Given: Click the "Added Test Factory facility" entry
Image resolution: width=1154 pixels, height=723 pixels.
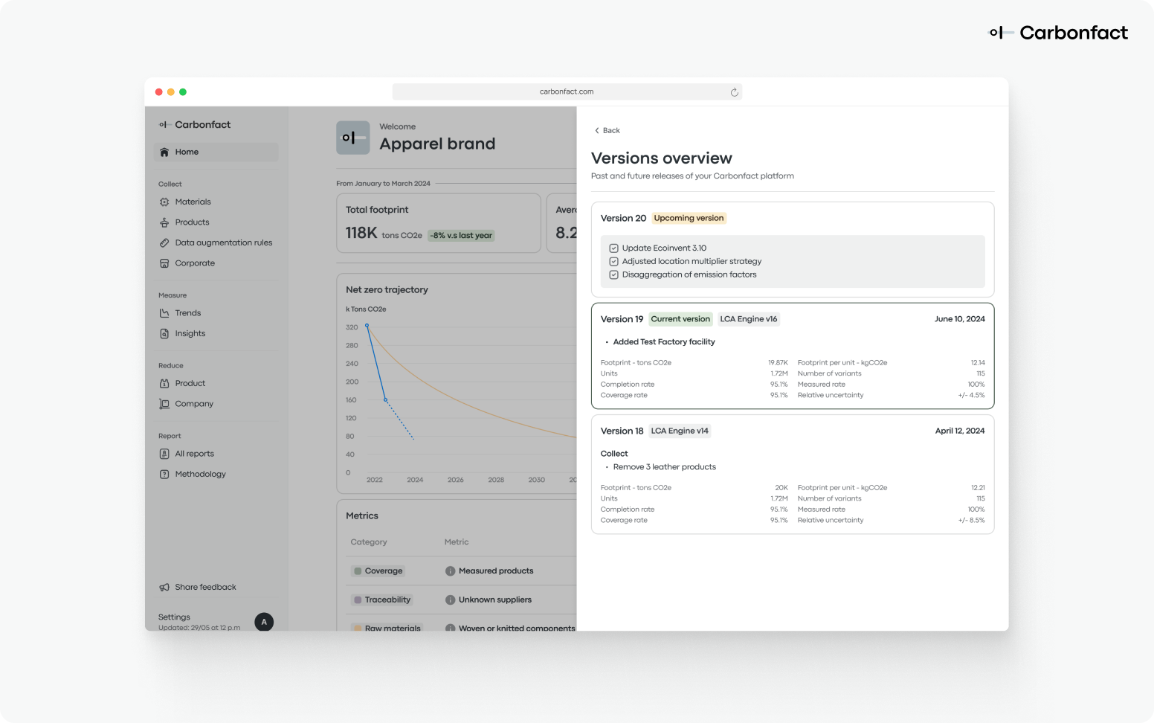Looking at the screenshot, I should point(664,342).
